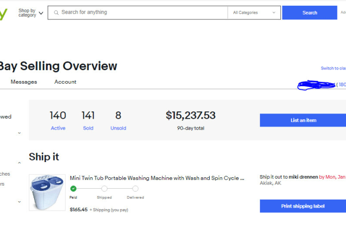Click the buyer name miki drennen

coord(303,177)
